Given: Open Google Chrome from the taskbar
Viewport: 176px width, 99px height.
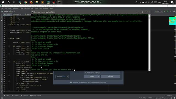Looking at the screenshot, I should [x=26, y=2].
